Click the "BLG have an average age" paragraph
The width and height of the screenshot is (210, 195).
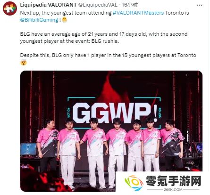pyautogui.click(x=104, y=38)
